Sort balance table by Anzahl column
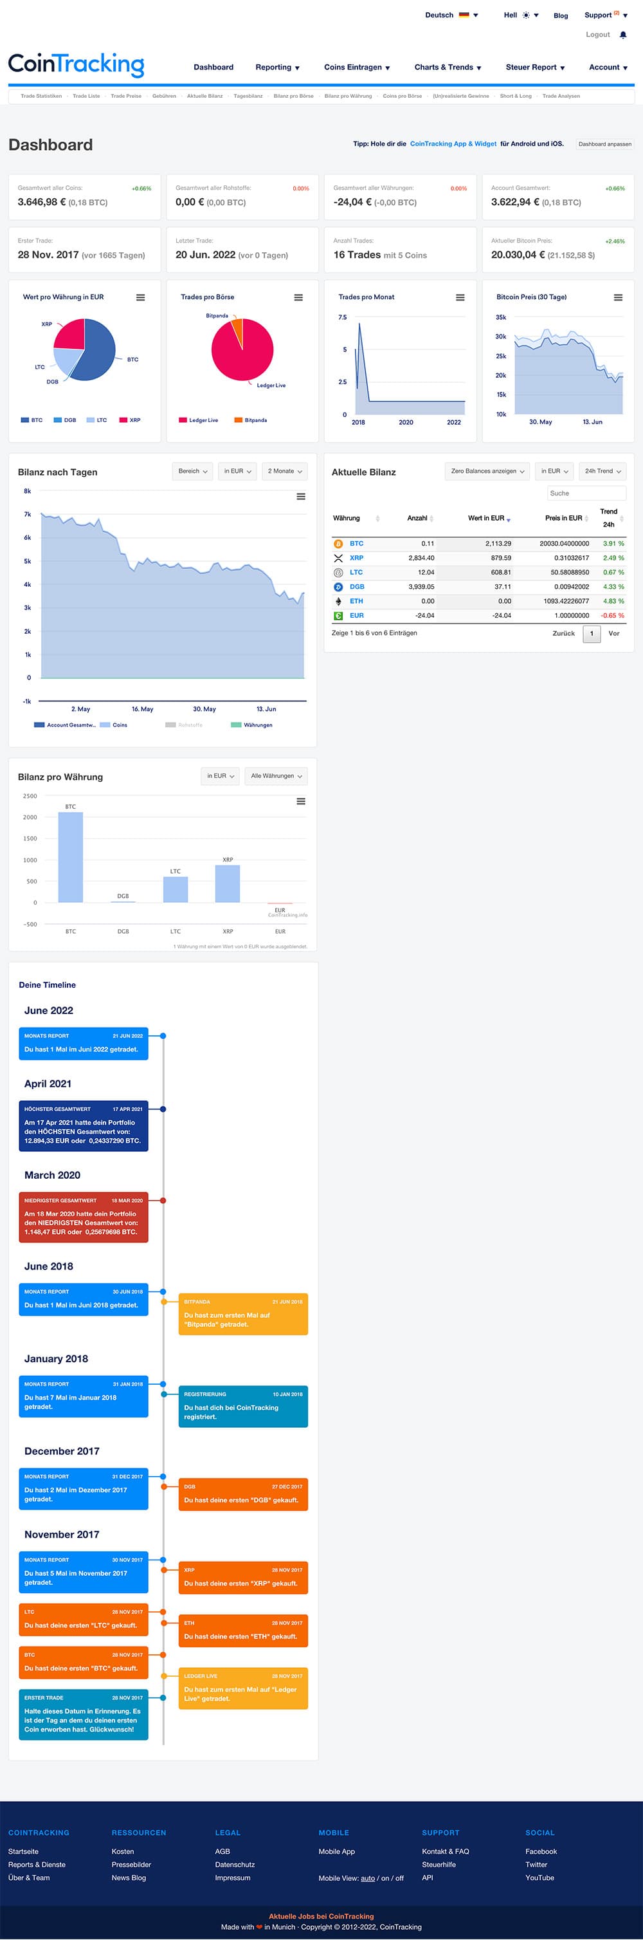This screenshot has height=1940, width=643. [x=420, y=518]
